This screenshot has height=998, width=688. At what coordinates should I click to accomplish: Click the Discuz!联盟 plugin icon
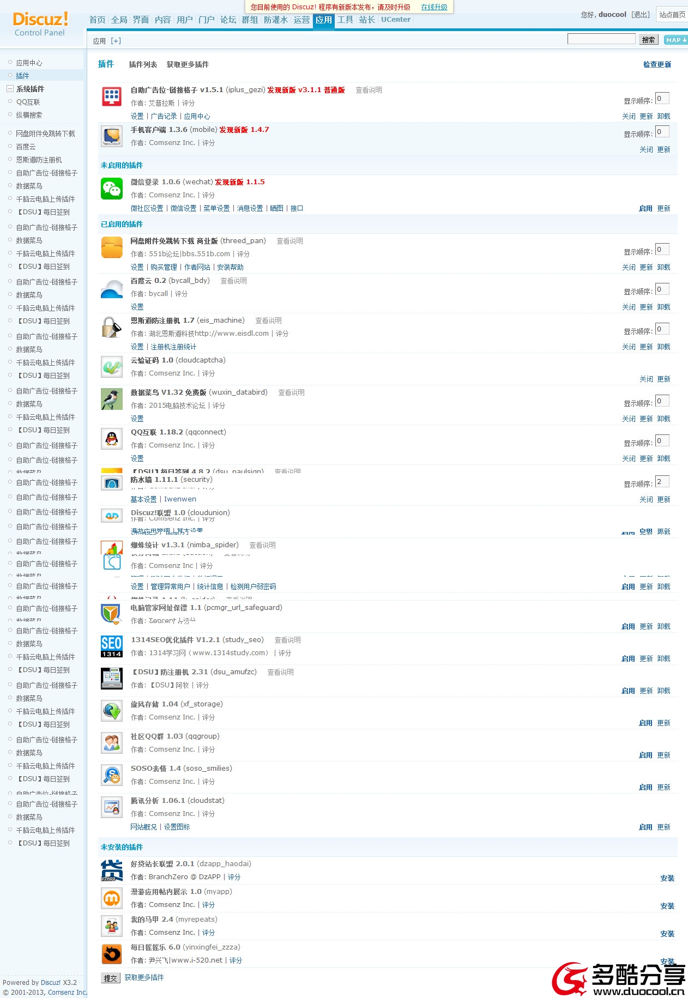(112, 516)
